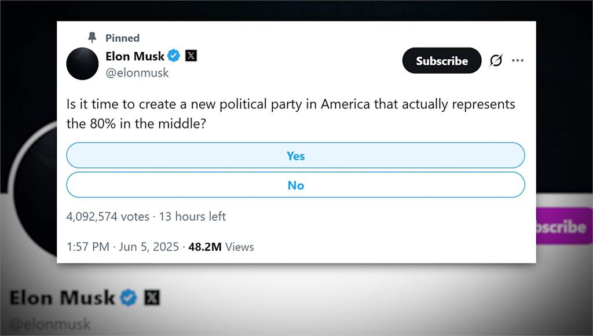The width and height of the screenshot is (593, 336).
Task: Click the blurred Elon Musk name at bottom
Action: [x=62, y=298]
